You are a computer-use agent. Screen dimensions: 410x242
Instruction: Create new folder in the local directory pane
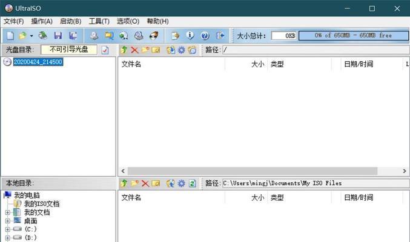pos(134,183)
